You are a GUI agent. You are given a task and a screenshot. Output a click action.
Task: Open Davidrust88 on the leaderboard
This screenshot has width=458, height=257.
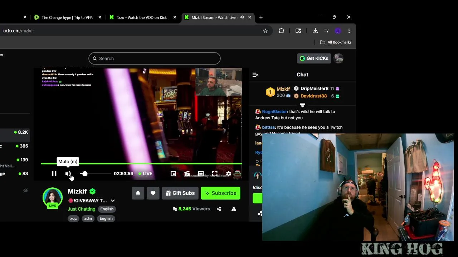(313, 96)
